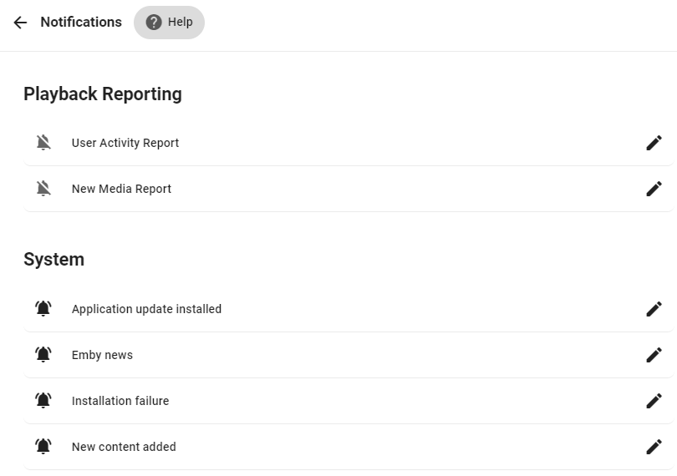
Task: Open the Help button
Action: tap(169, 23)
